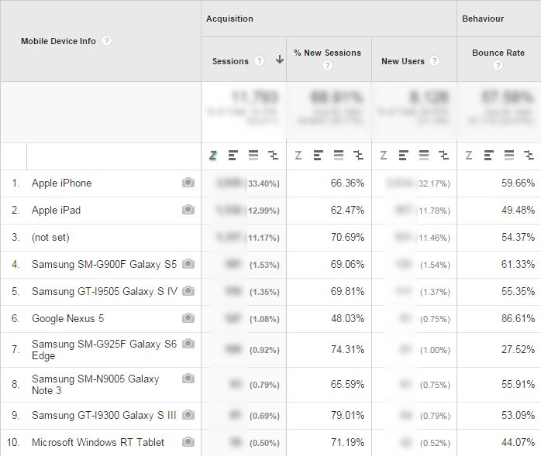Screen dimensions: 541x456
Task: Click the 86.61% bounce rate value
Action: (518, 318)
